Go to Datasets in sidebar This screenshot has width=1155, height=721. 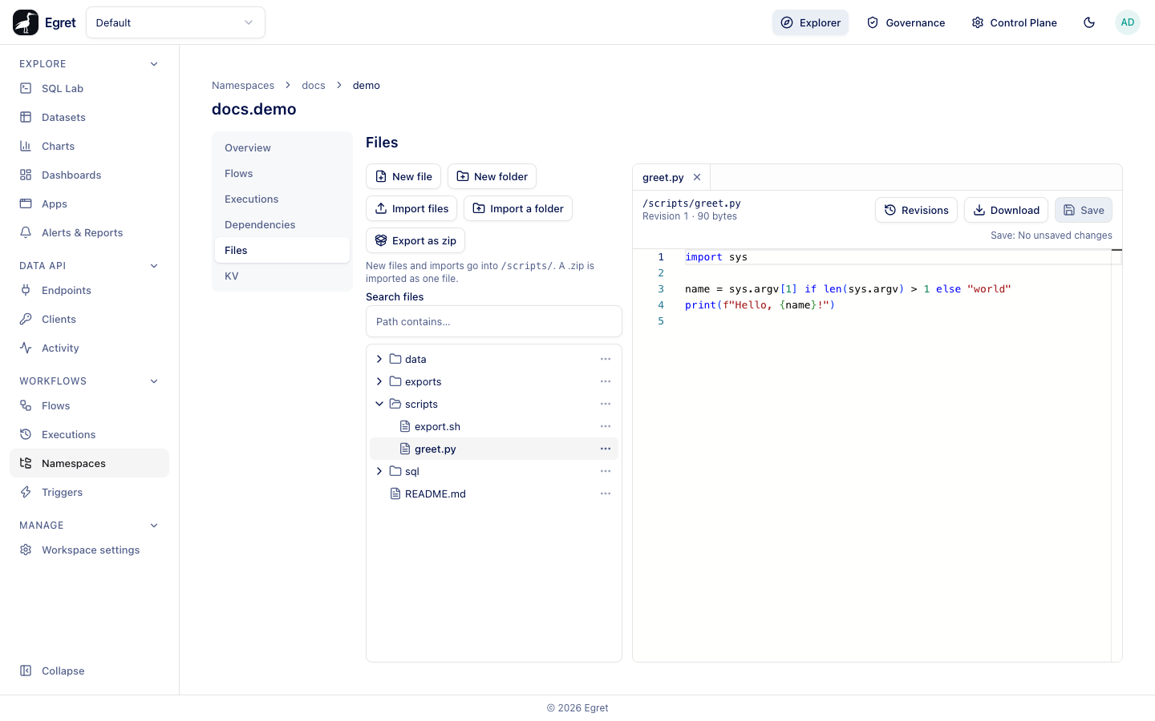(89, 117)
